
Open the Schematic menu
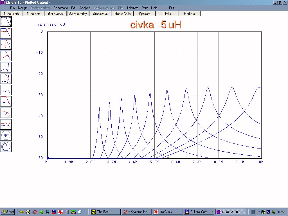61,8
